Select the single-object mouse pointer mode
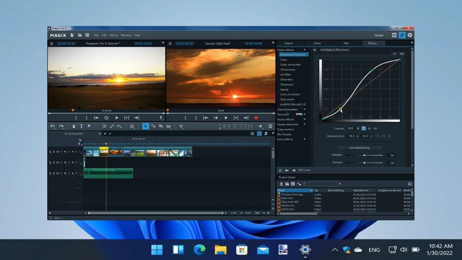462x260 pixels. pos(145,126)
